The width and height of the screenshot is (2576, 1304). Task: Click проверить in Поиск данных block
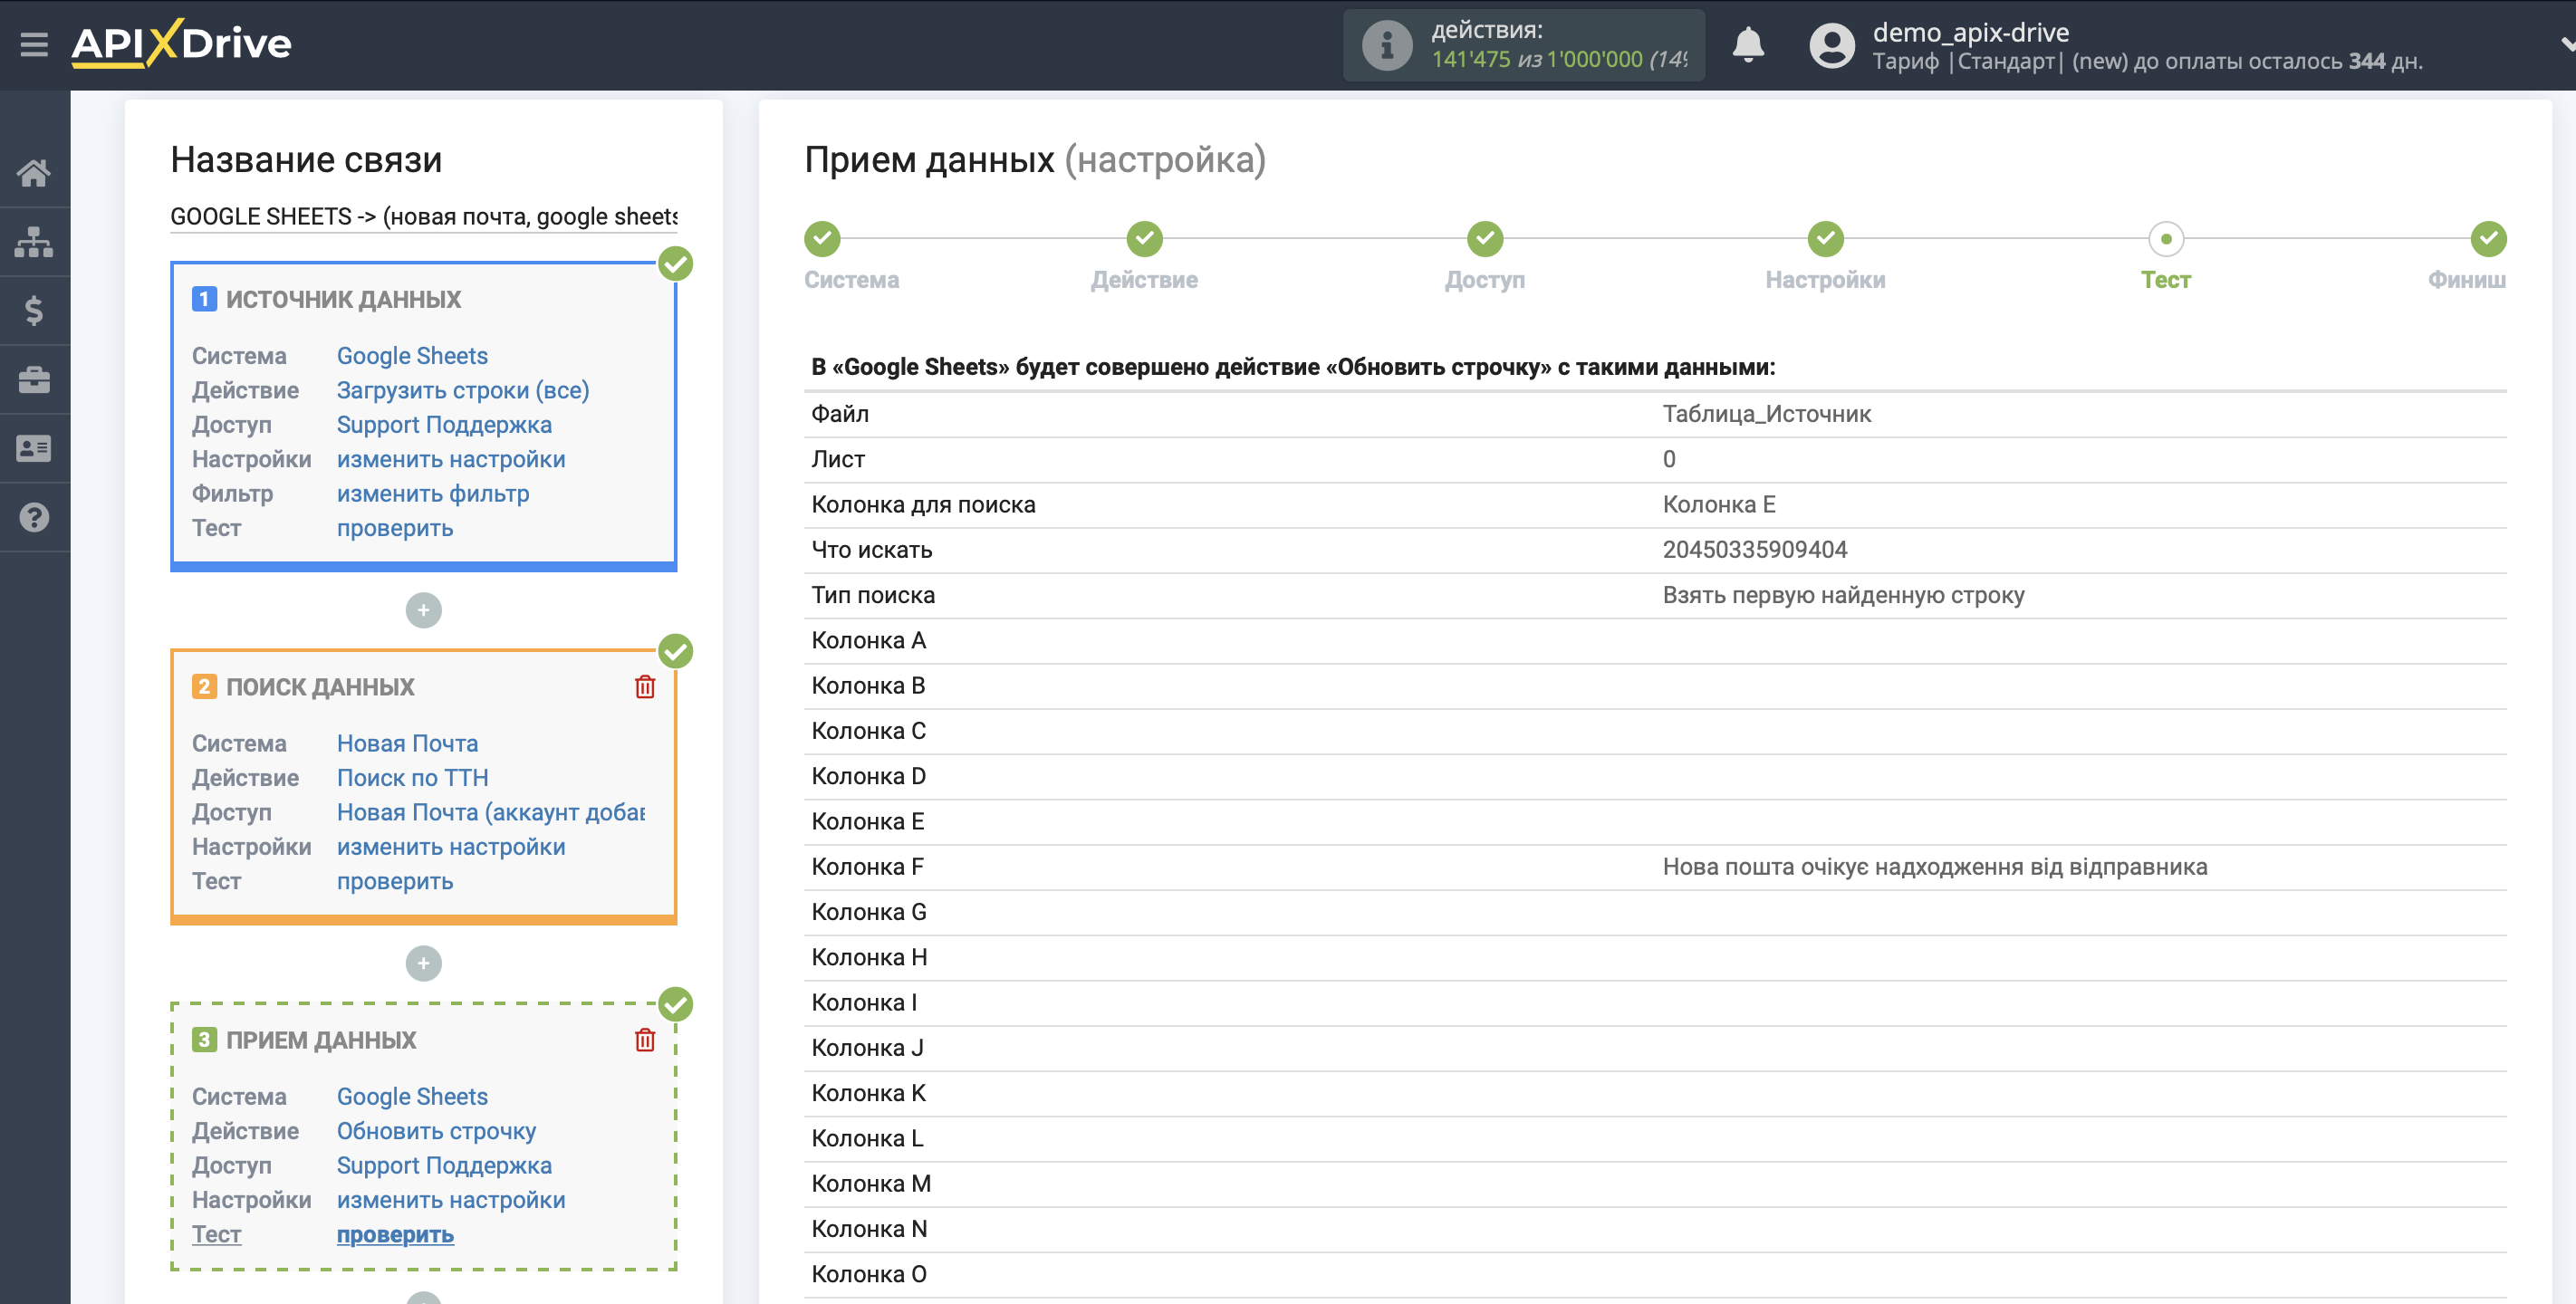(395, 881)
